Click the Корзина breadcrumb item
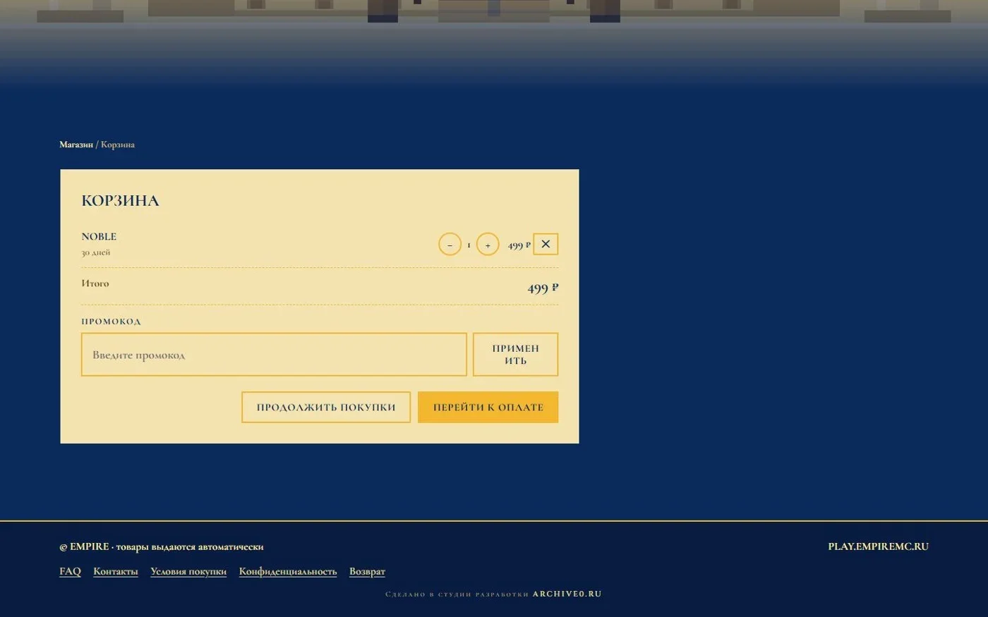 (118, 145)
